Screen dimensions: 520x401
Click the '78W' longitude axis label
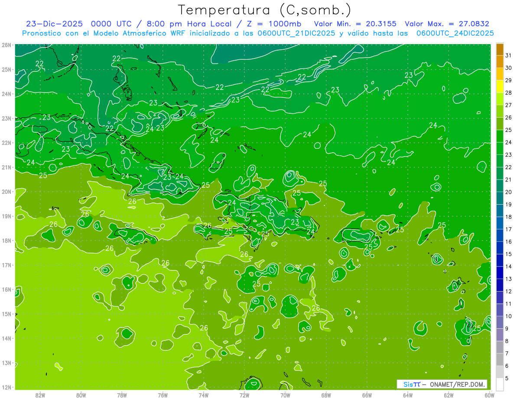point(122,395)
